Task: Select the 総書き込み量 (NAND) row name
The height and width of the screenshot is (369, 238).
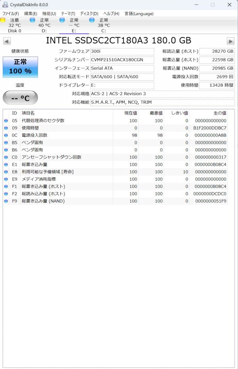Action: [x=43, y=201]
